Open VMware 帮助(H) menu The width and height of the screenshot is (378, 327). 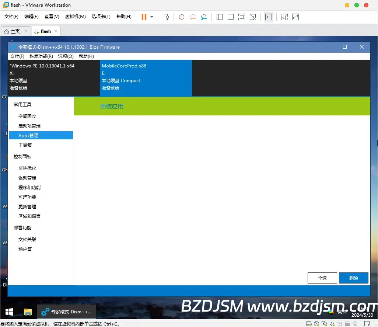tap(124, 16)
